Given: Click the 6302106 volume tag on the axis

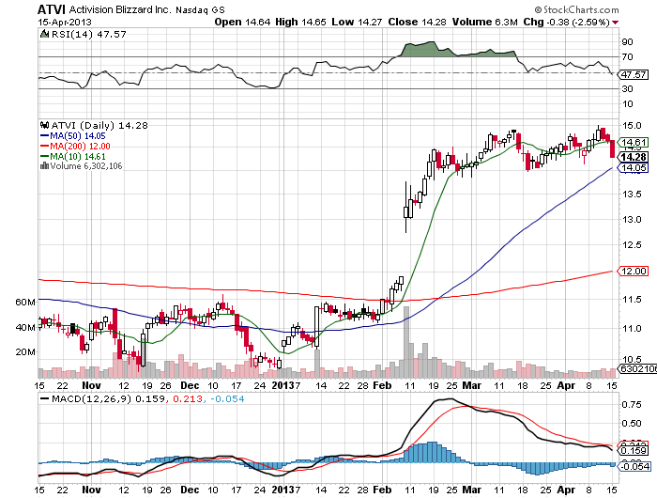Looking at the screenshot, I should (x=637, y=368).
